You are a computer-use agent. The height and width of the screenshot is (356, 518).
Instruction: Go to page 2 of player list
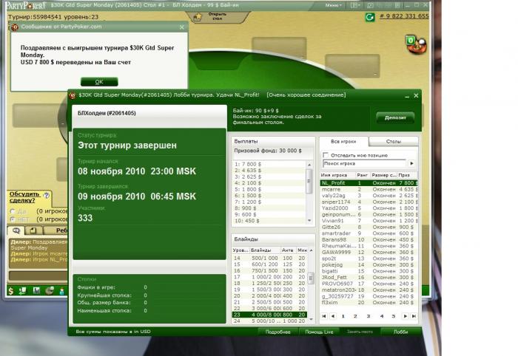click(355, 316)
